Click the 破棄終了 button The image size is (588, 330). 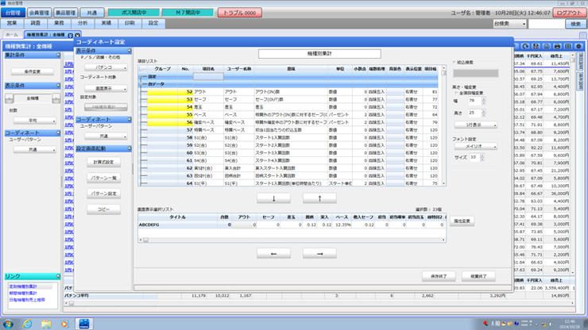[478, 276]
